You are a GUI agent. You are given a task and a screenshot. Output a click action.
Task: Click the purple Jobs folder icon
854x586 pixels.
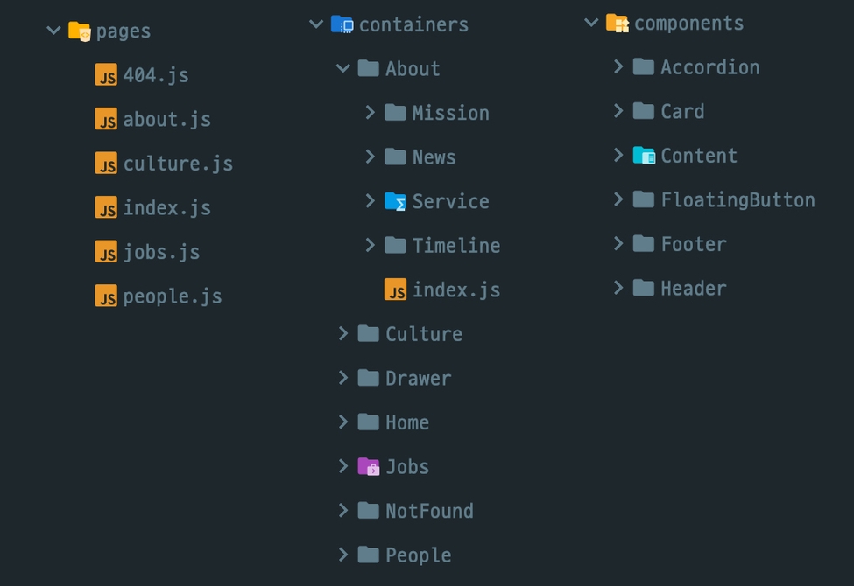click(x=369, y=466)
